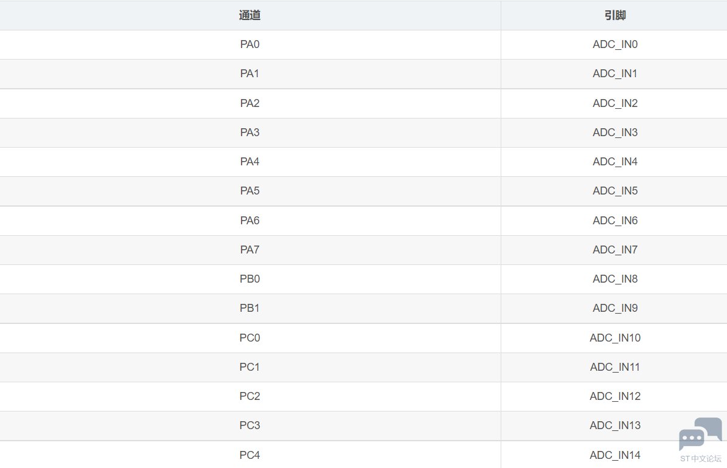The height and width of the screenshot is (468, 727).
Task: Click the ADC_IN6 entry
Action: 614,221
